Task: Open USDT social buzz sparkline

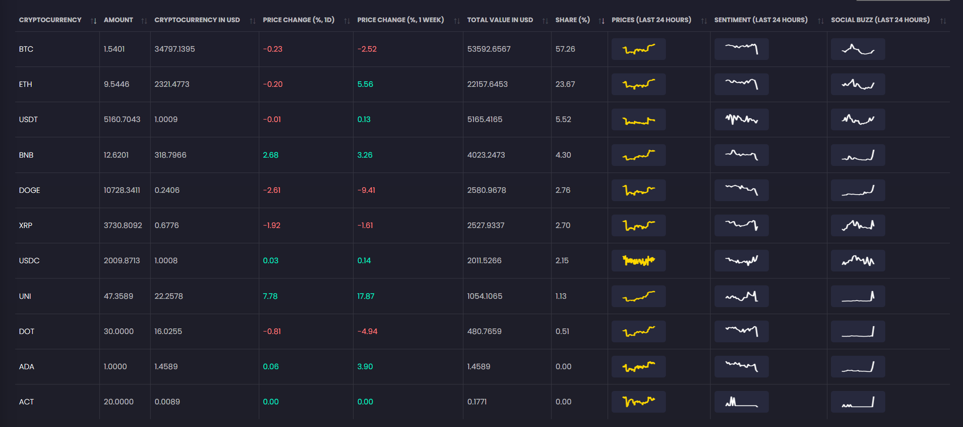Action: click(x=858, y=119)
